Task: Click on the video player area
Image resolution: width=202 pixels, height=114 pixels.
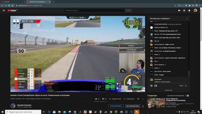Action: (78, 54)
